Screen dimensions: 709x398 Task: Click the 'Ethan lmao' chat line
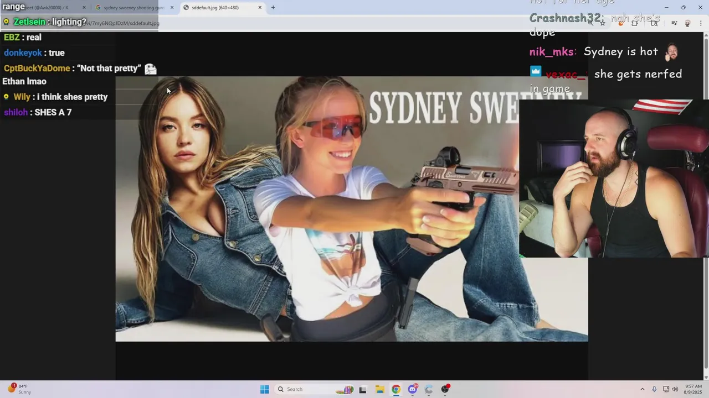point(24,81)
